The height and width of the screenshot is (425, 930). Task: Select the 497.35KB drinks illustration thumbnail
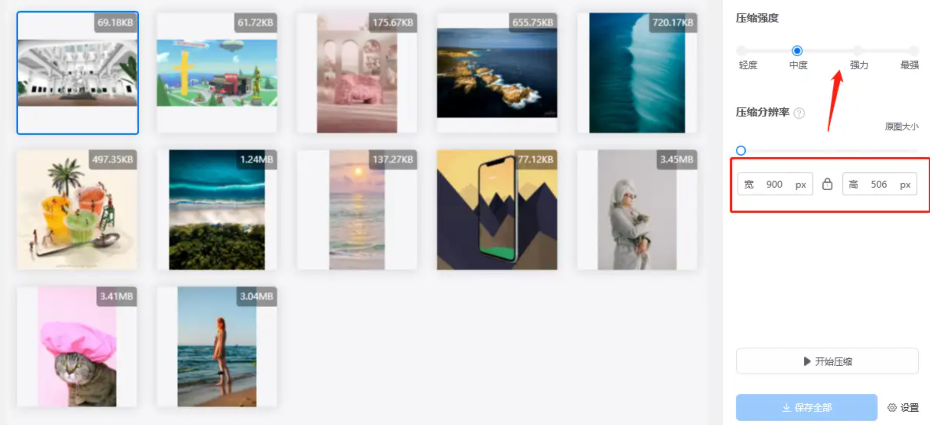click(x=77, y=209)
